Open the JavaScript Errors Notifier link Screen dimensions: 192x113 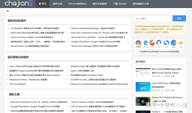pyautogui.click(x=98, y=37)
